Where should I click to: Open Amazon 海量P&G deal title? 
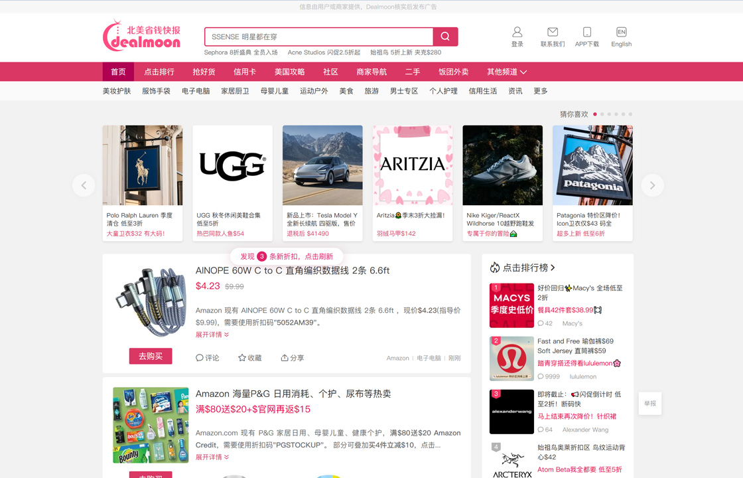pyautogui.click(x=293, y=394)
